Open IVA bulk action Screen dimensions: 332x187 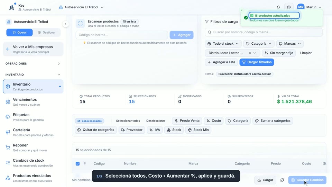pos(155,130)
